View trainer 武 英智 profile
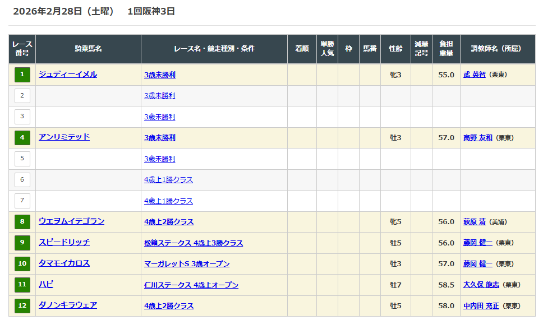The image size is (543, 320). 475,75
